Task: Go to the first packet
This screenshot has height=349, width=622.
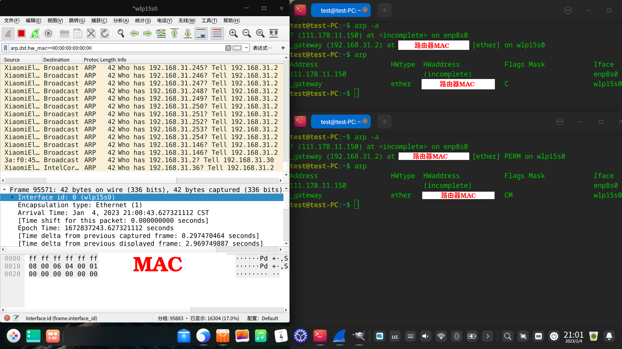Action: 174,33
